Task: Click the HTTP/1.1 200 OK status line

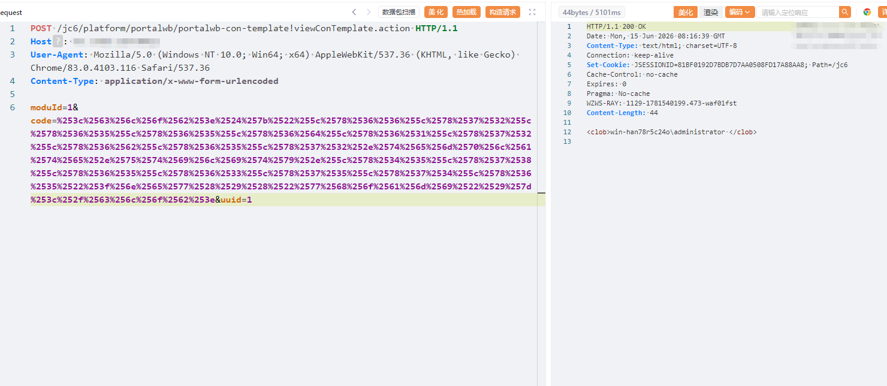Action: (616, 26)
